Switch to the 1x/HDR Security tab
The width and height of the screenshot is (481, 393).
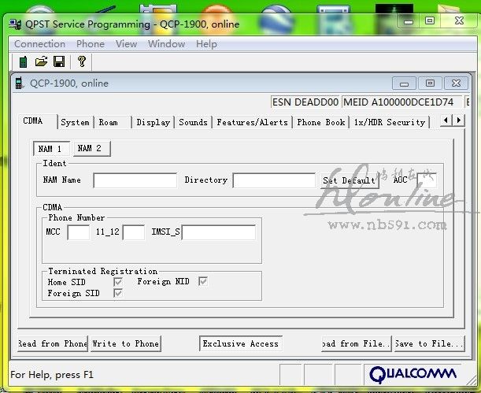coord(390,122)
